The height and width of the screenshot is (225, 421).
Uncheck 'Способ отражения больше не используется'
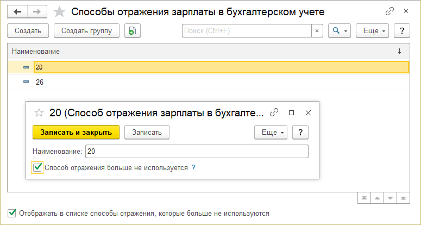click(x=37, y=168)
